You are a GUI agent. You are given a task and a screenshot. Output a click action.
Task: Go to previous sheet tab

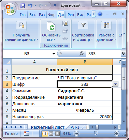tap(11, 127)
